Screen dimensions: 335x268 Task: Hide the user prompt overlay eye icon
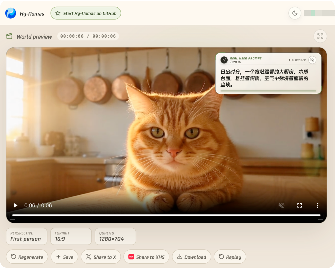(312, 60)
